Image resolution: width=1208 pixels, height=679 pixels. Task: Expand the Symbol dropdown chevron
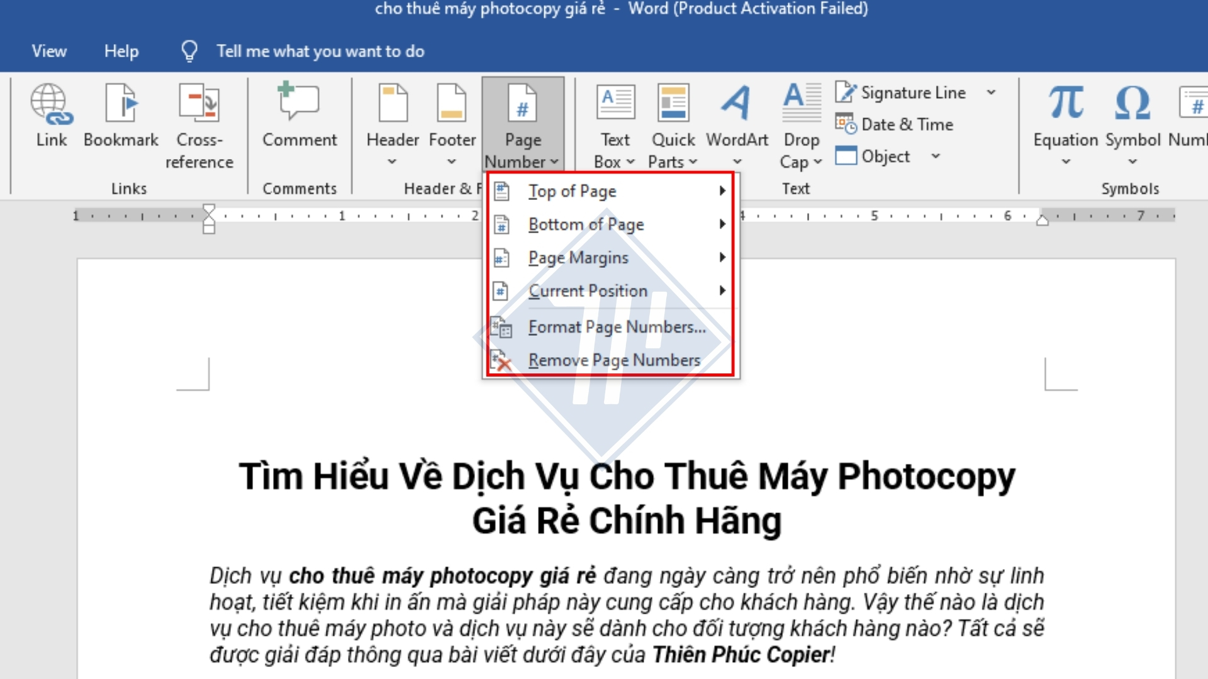click(x=1132, y=162)
